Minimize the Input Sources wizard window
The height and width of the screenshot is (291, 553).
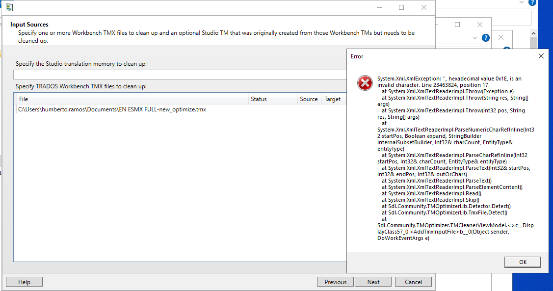(x=379, y=7)
